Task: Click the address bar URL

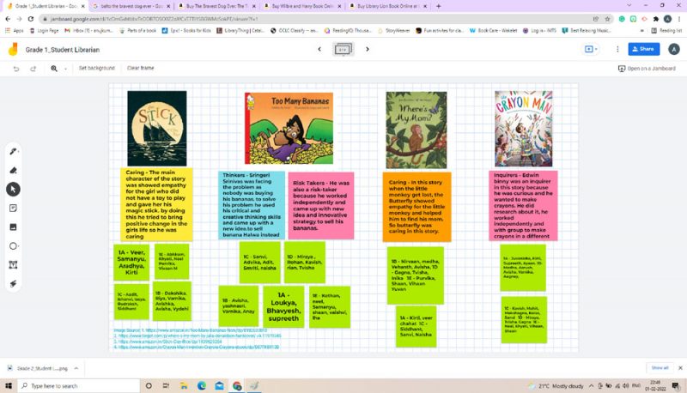Action: click(155, 19)
